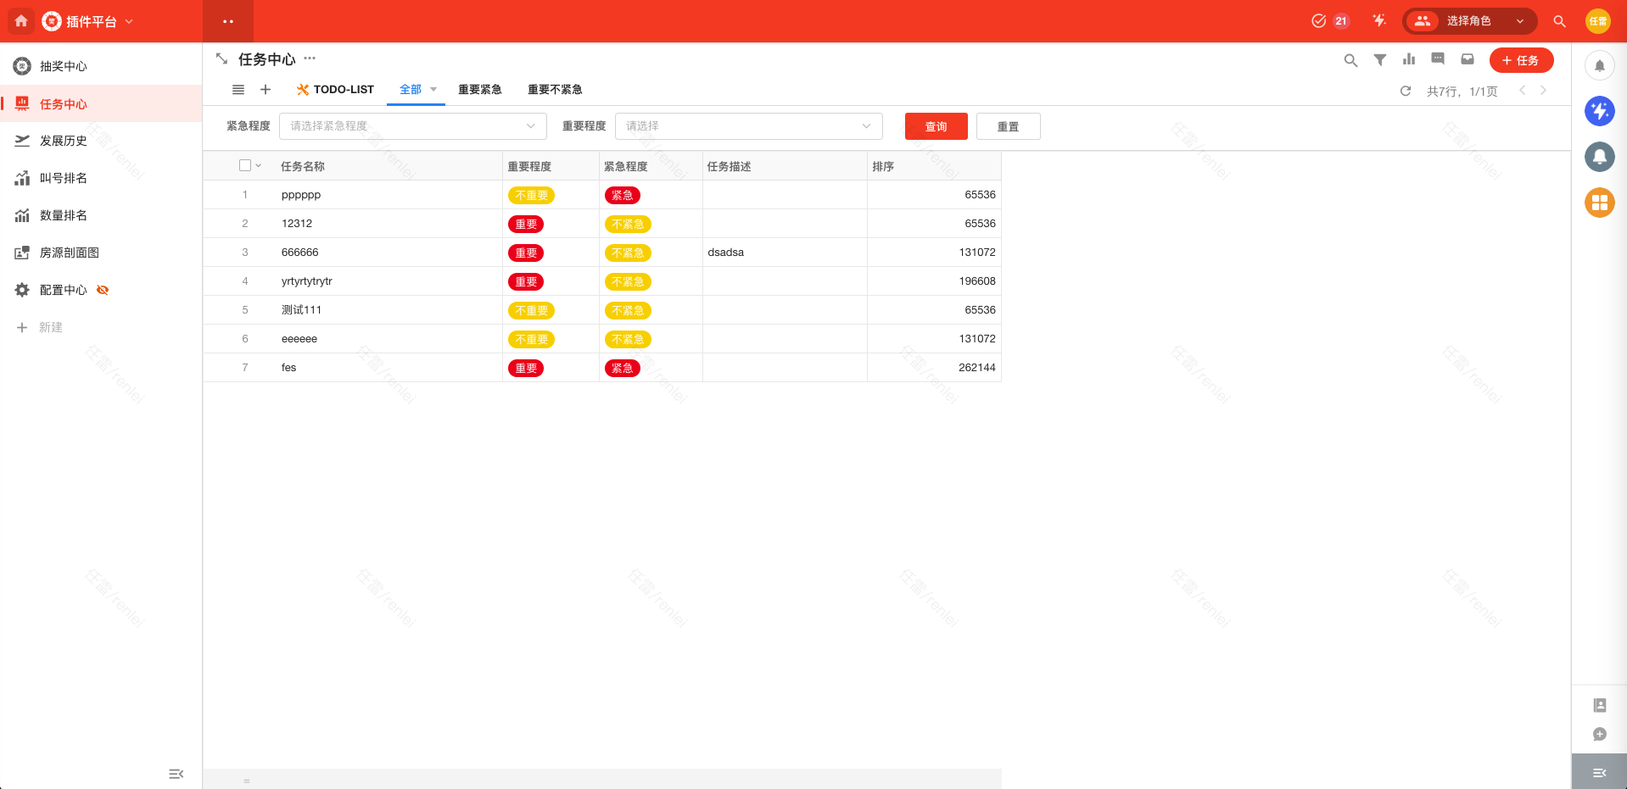The height and width of the screenshot is (789, 1627).
Task: Click the 重置 button
Action: coord(1008,126)
